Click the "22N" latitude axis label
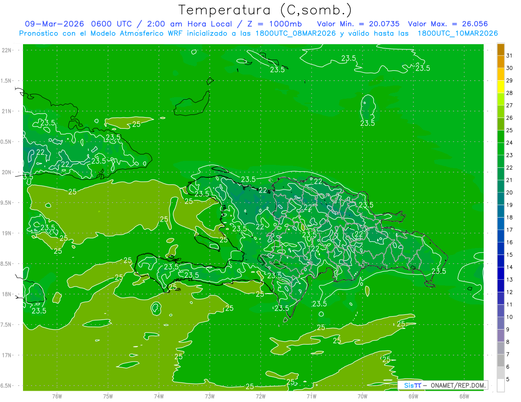 tap(7, 50)
